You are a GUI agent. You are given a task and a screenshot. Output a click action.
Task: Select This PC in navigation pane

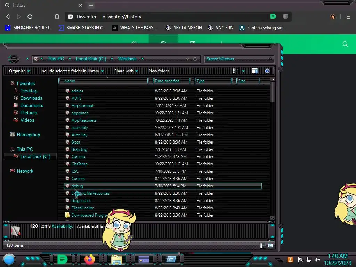pos(25,149)
